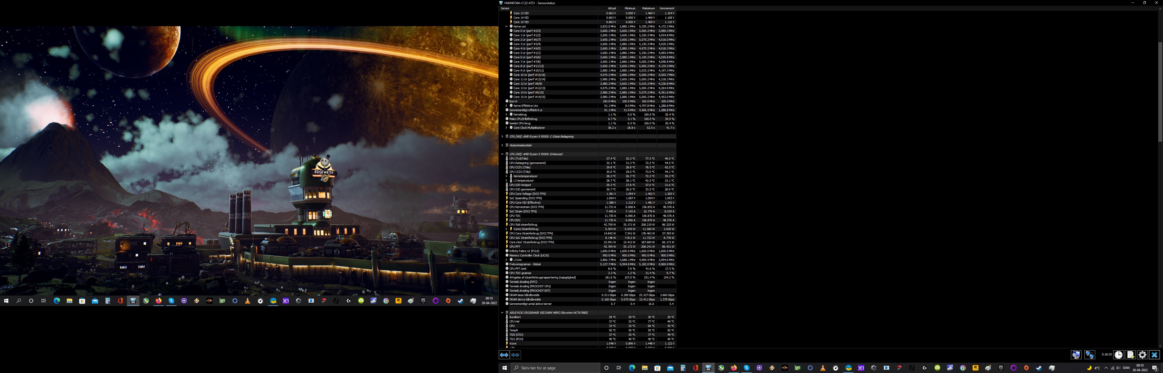The height and width of the screenshot is (373, 1163).
Task: Click the collapse-columns arrows icon in HWiNFO
Action: (x=516, y=355)
